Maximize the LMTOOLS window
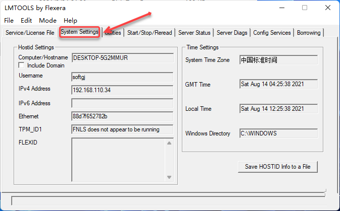This screenshot has height=211, width=340. pos(305,8)
